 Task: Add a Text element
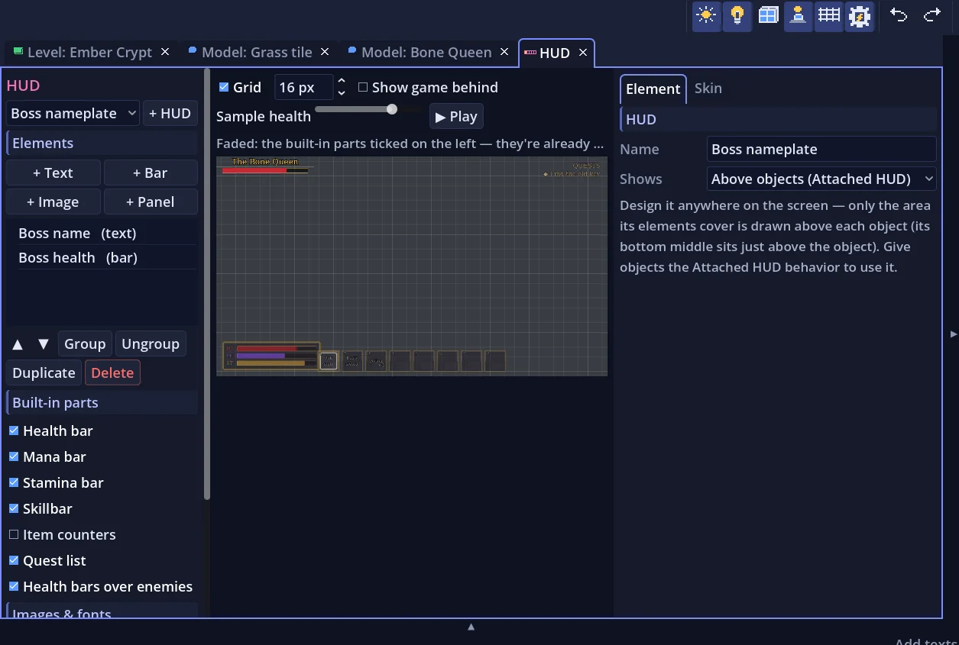pyautogui.click(x=53, y=173)
